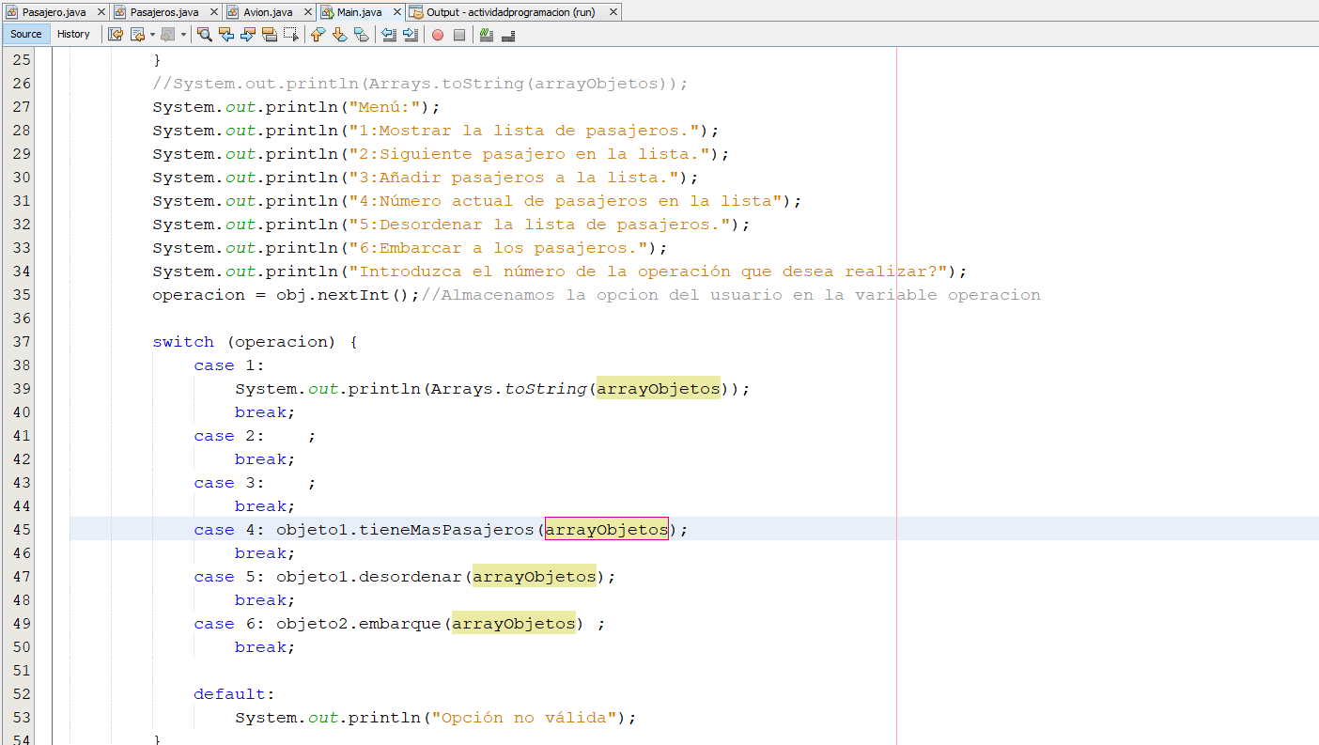Open the Avion.java tab
This screenshot has width=1319, height=745.
tap(268, 12)
